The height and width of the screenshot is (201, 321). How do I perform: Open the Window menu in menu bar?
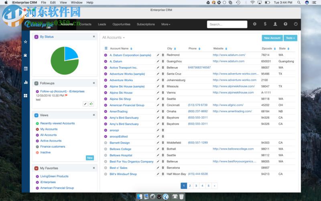click(x=77, y=2)
